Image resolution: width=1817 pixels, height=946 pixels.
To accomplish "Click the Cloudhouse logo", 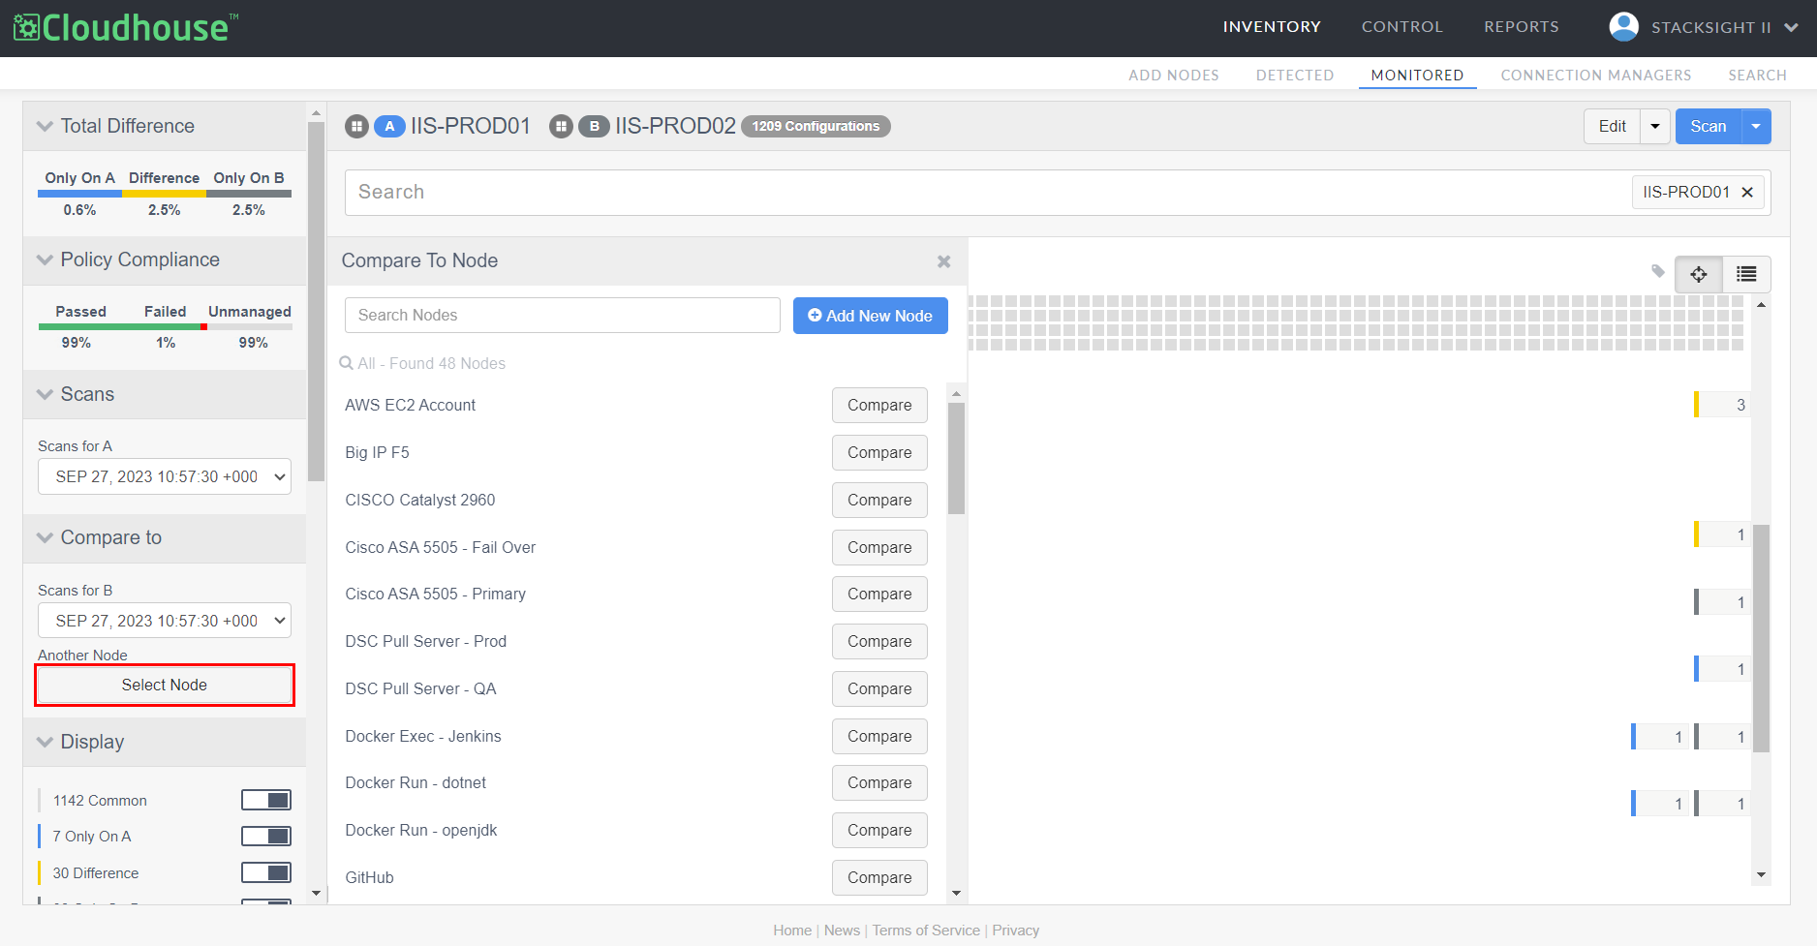I will [126, 27].
